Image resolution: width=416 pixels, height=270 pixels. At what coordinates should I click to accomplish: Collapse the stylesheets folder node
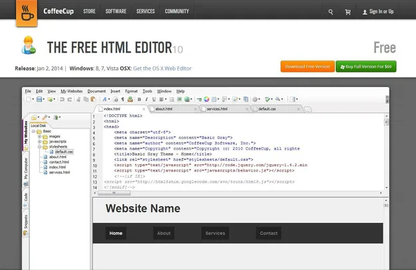pyautogui.click(x=39, y=147)
